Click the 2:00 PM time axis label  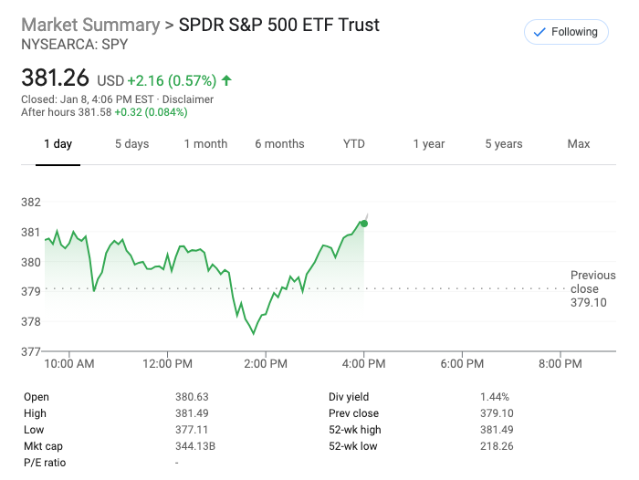267,363
